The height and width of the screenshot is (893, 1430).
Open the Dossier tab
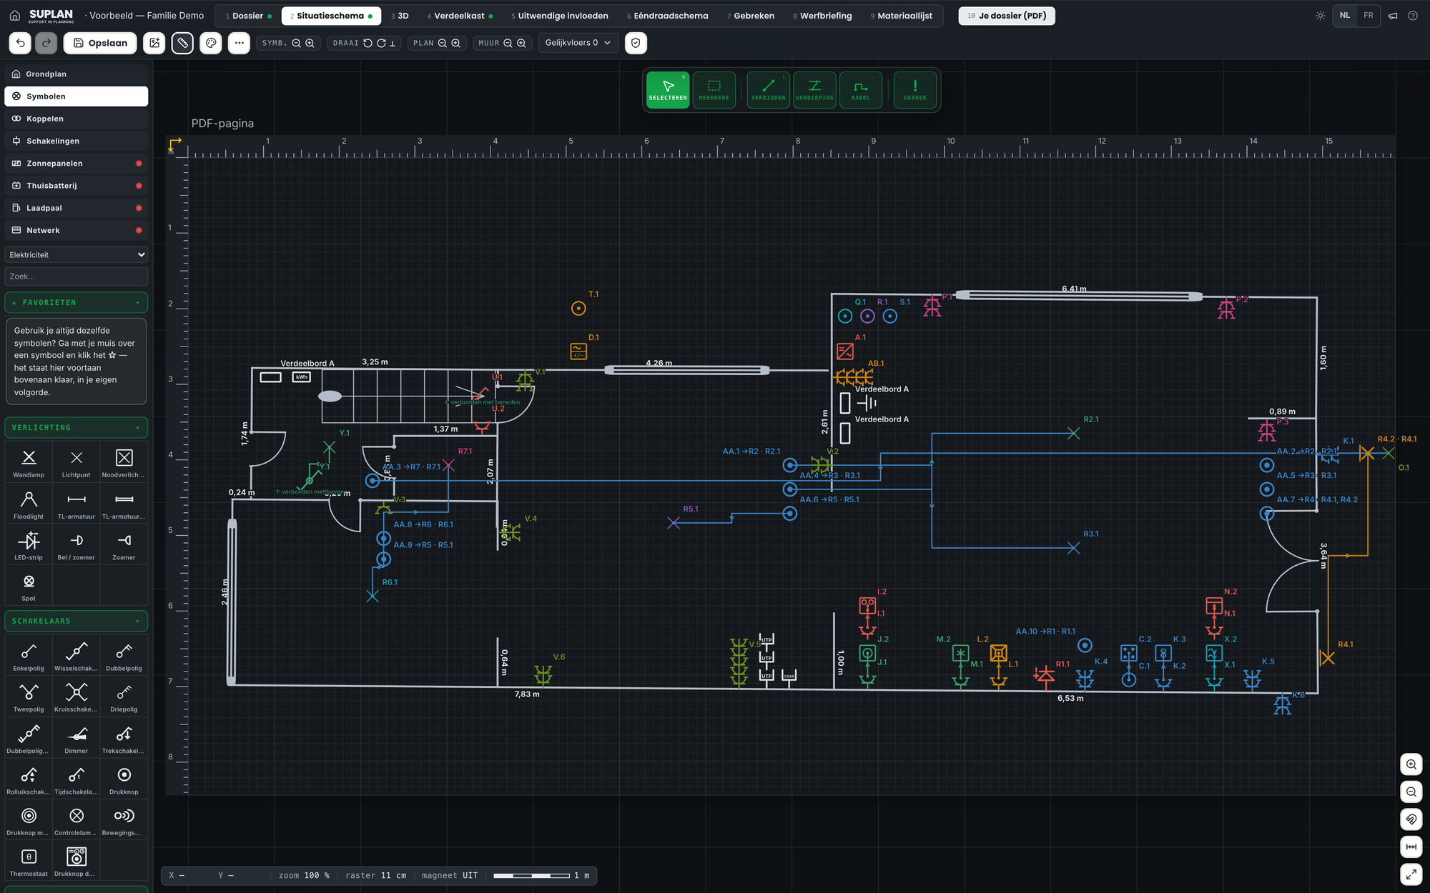(x=248, y=16)
